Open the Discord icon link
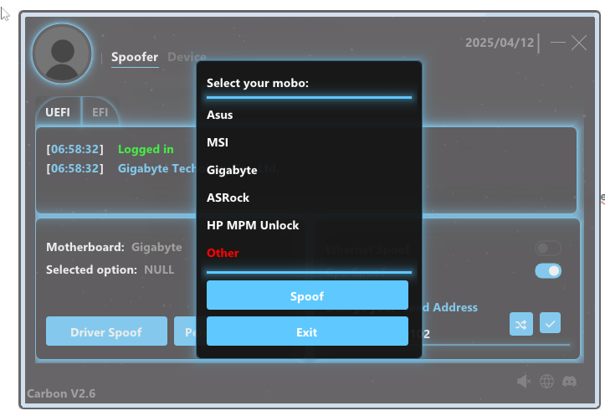 coord(570,382)
